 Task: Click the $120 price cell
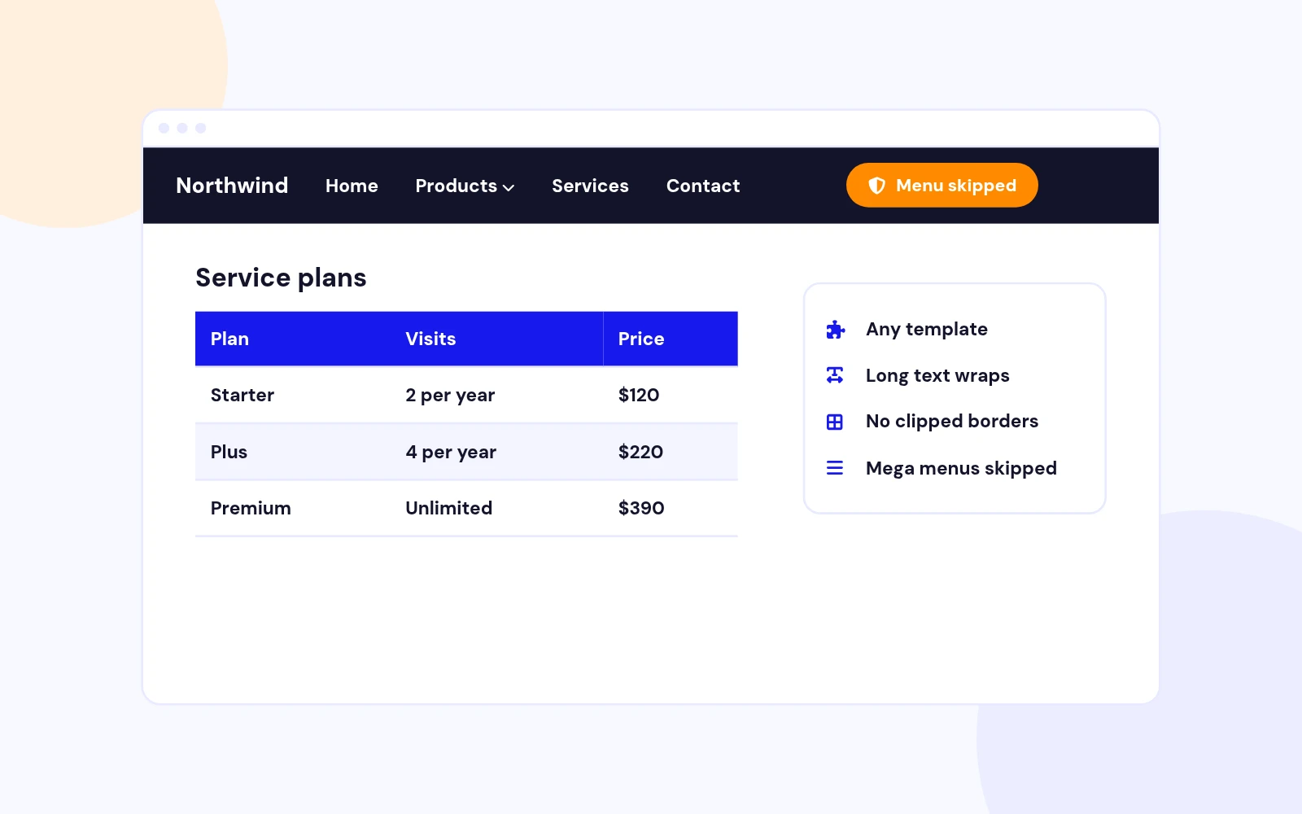pyautogui.click(x=671, y=395)
